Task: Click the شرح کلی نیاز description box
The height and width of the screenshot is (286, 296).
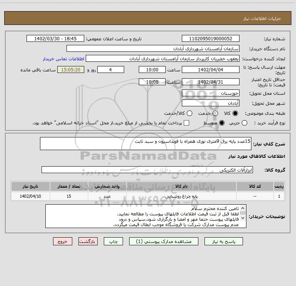Action: (146, 144)
